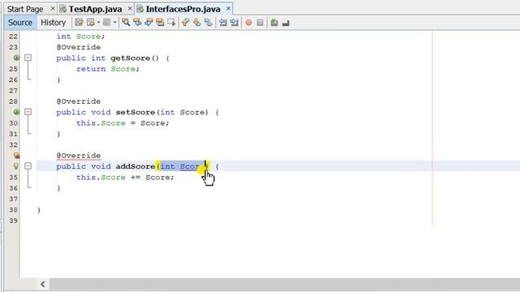Open the back history dropdown arrow
This screenshot has height=292, width=520.
[98, 23]
